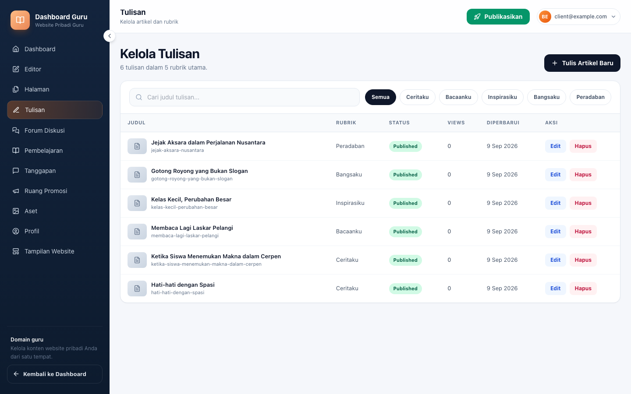Click the Tampilan Website layout icon

coord(16,251)
